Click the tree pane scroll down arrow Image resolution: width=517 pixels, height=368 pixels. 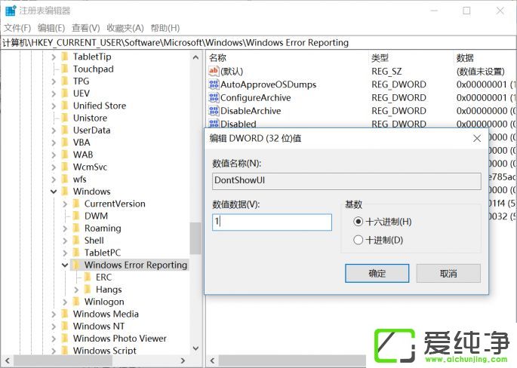[x=195, y=348]
